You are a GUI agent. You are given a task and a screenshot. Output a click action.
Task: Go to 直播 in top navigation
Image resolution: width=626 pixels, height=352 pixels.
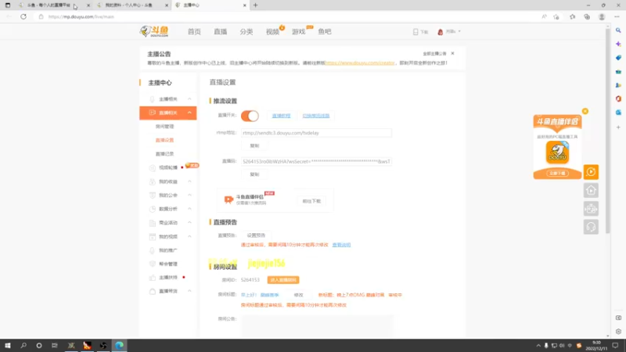click(x=221, y=31)
